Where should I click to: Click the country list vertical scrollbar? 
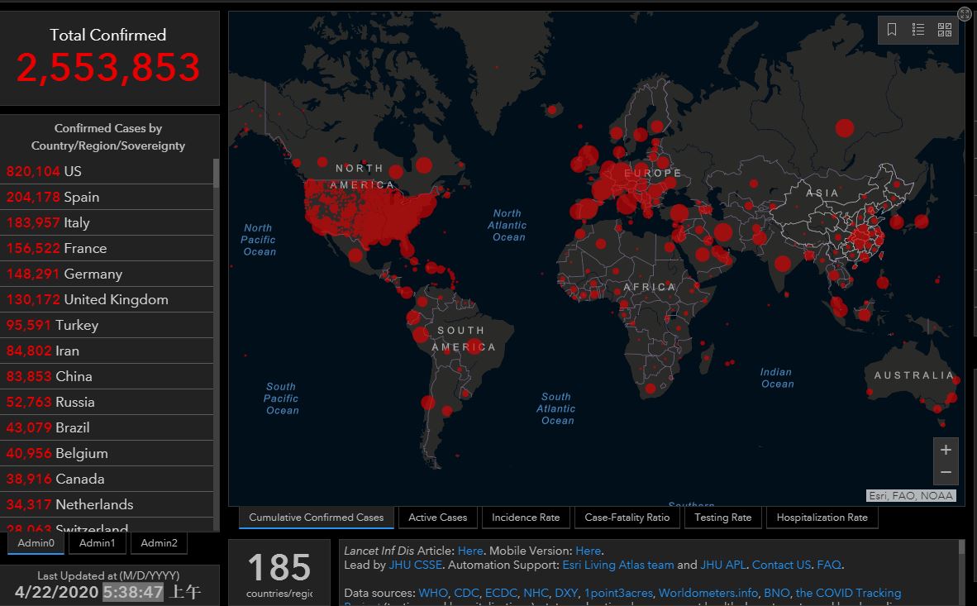(217, 173)
